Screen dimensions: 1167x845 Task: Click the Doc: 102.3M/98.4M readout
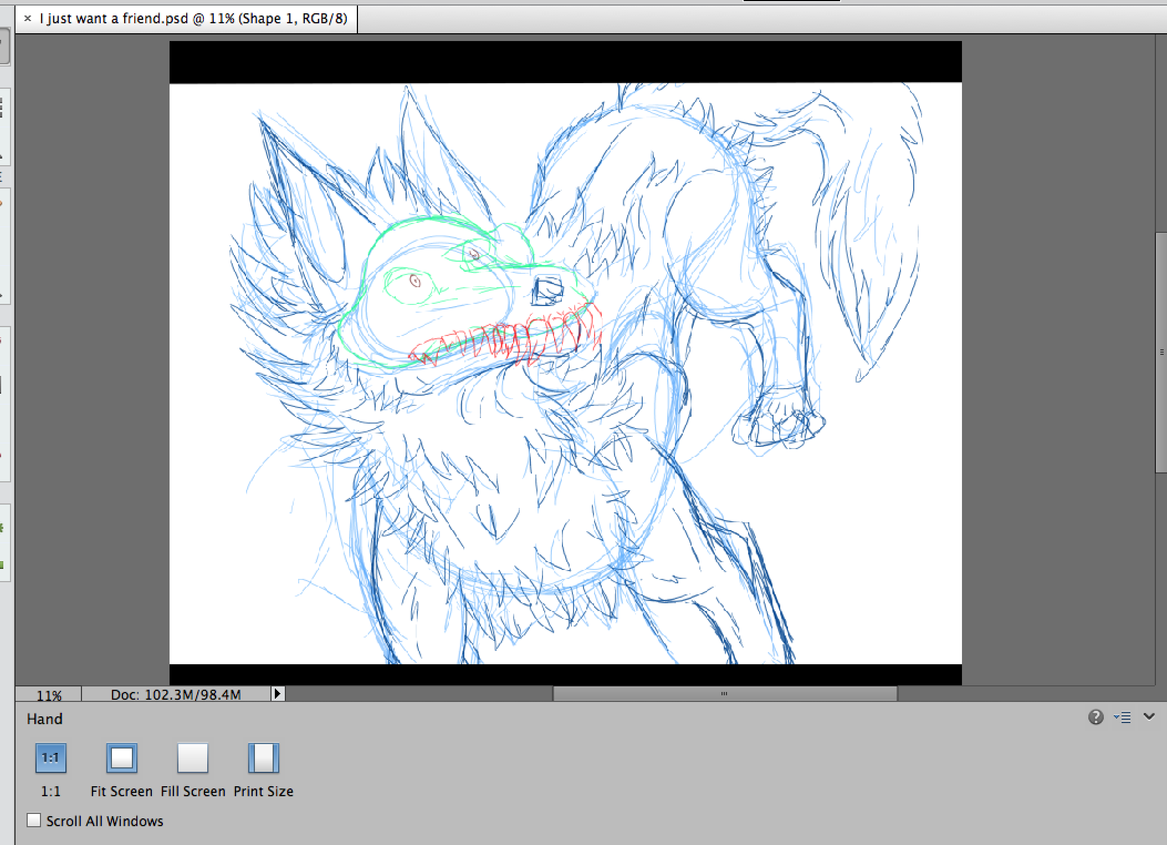click(x=176, y=695)
